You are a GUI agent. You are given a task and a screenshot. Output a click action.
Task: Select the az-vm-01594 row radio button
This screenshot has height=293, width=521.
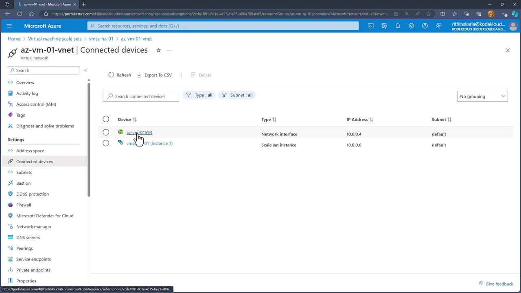point(106,132)
